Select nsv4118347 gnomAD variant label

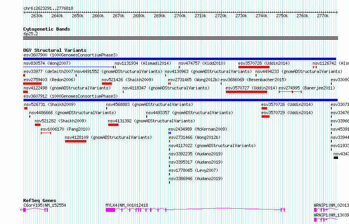166,88
